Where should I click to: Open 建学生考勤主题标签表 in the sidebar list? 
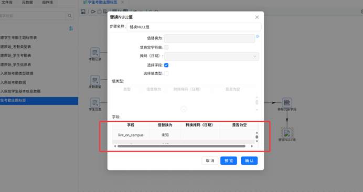(x=18, y=38)
